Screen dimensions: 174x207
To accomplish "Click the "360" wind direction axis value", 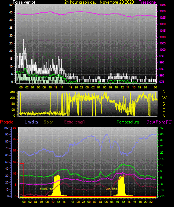I will (12, 92).
